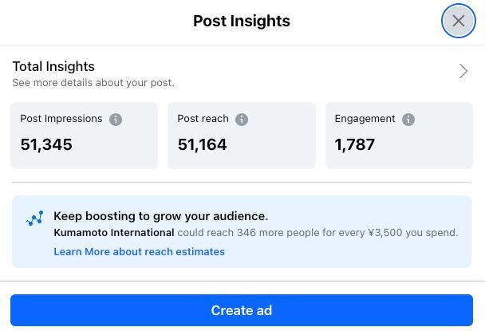Click the Post Insights dialog title

[x=242, y=22]
